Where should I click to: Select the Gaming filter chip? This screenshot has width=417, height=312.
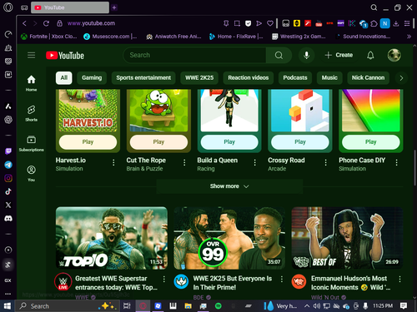(92, 77)
